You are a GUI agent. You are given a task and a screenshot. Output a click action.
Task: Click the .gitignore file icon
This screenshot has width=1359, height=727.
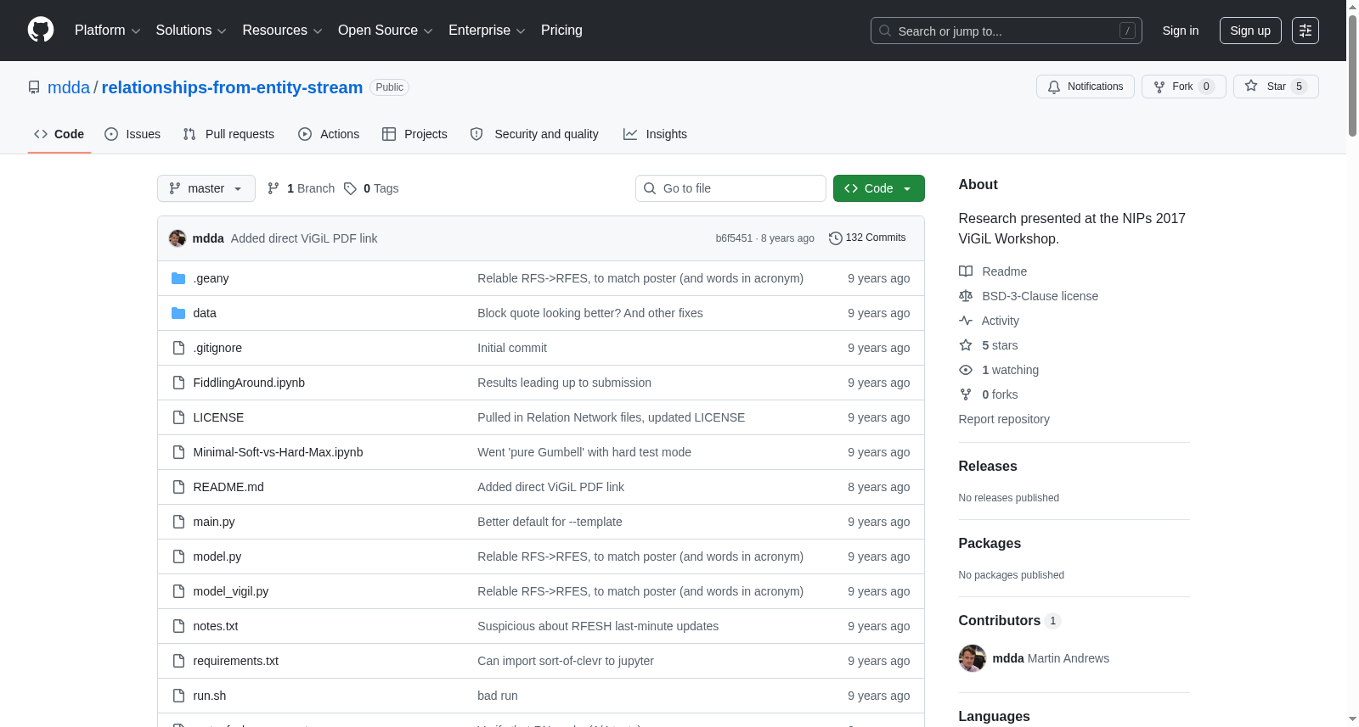[x=178, y=348]
